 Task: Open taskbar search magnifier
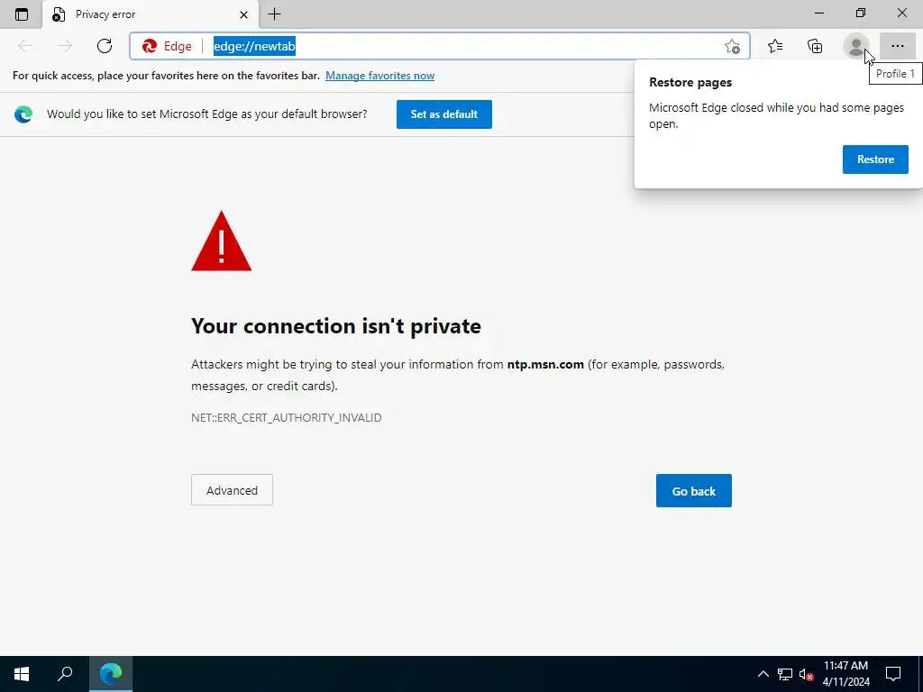pyautogui.click(x=65, y=674)
